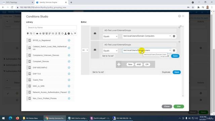Open Windows Start menu
The height and width of the screenshot is (121, 215).
[3, 118]
